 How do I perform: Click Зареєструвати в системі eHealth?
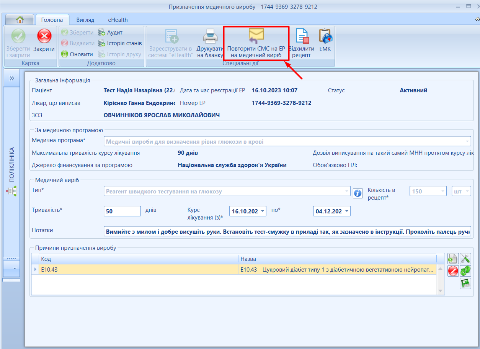[x=171, y=43]
